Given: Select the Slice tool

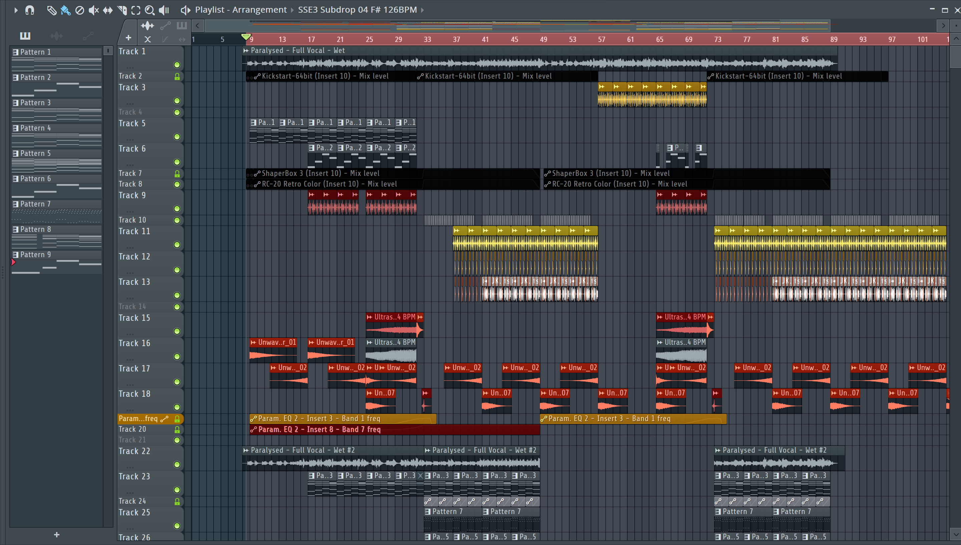Looking at the screenshot, I should [122, 10].
